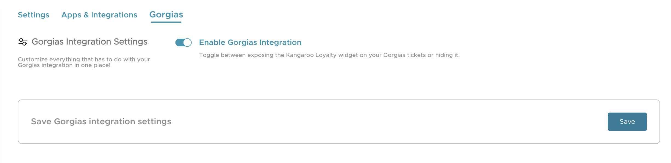Click the Gorgias Integration Settings heading
Screen dimensions: 671x163
click(89, 42)
